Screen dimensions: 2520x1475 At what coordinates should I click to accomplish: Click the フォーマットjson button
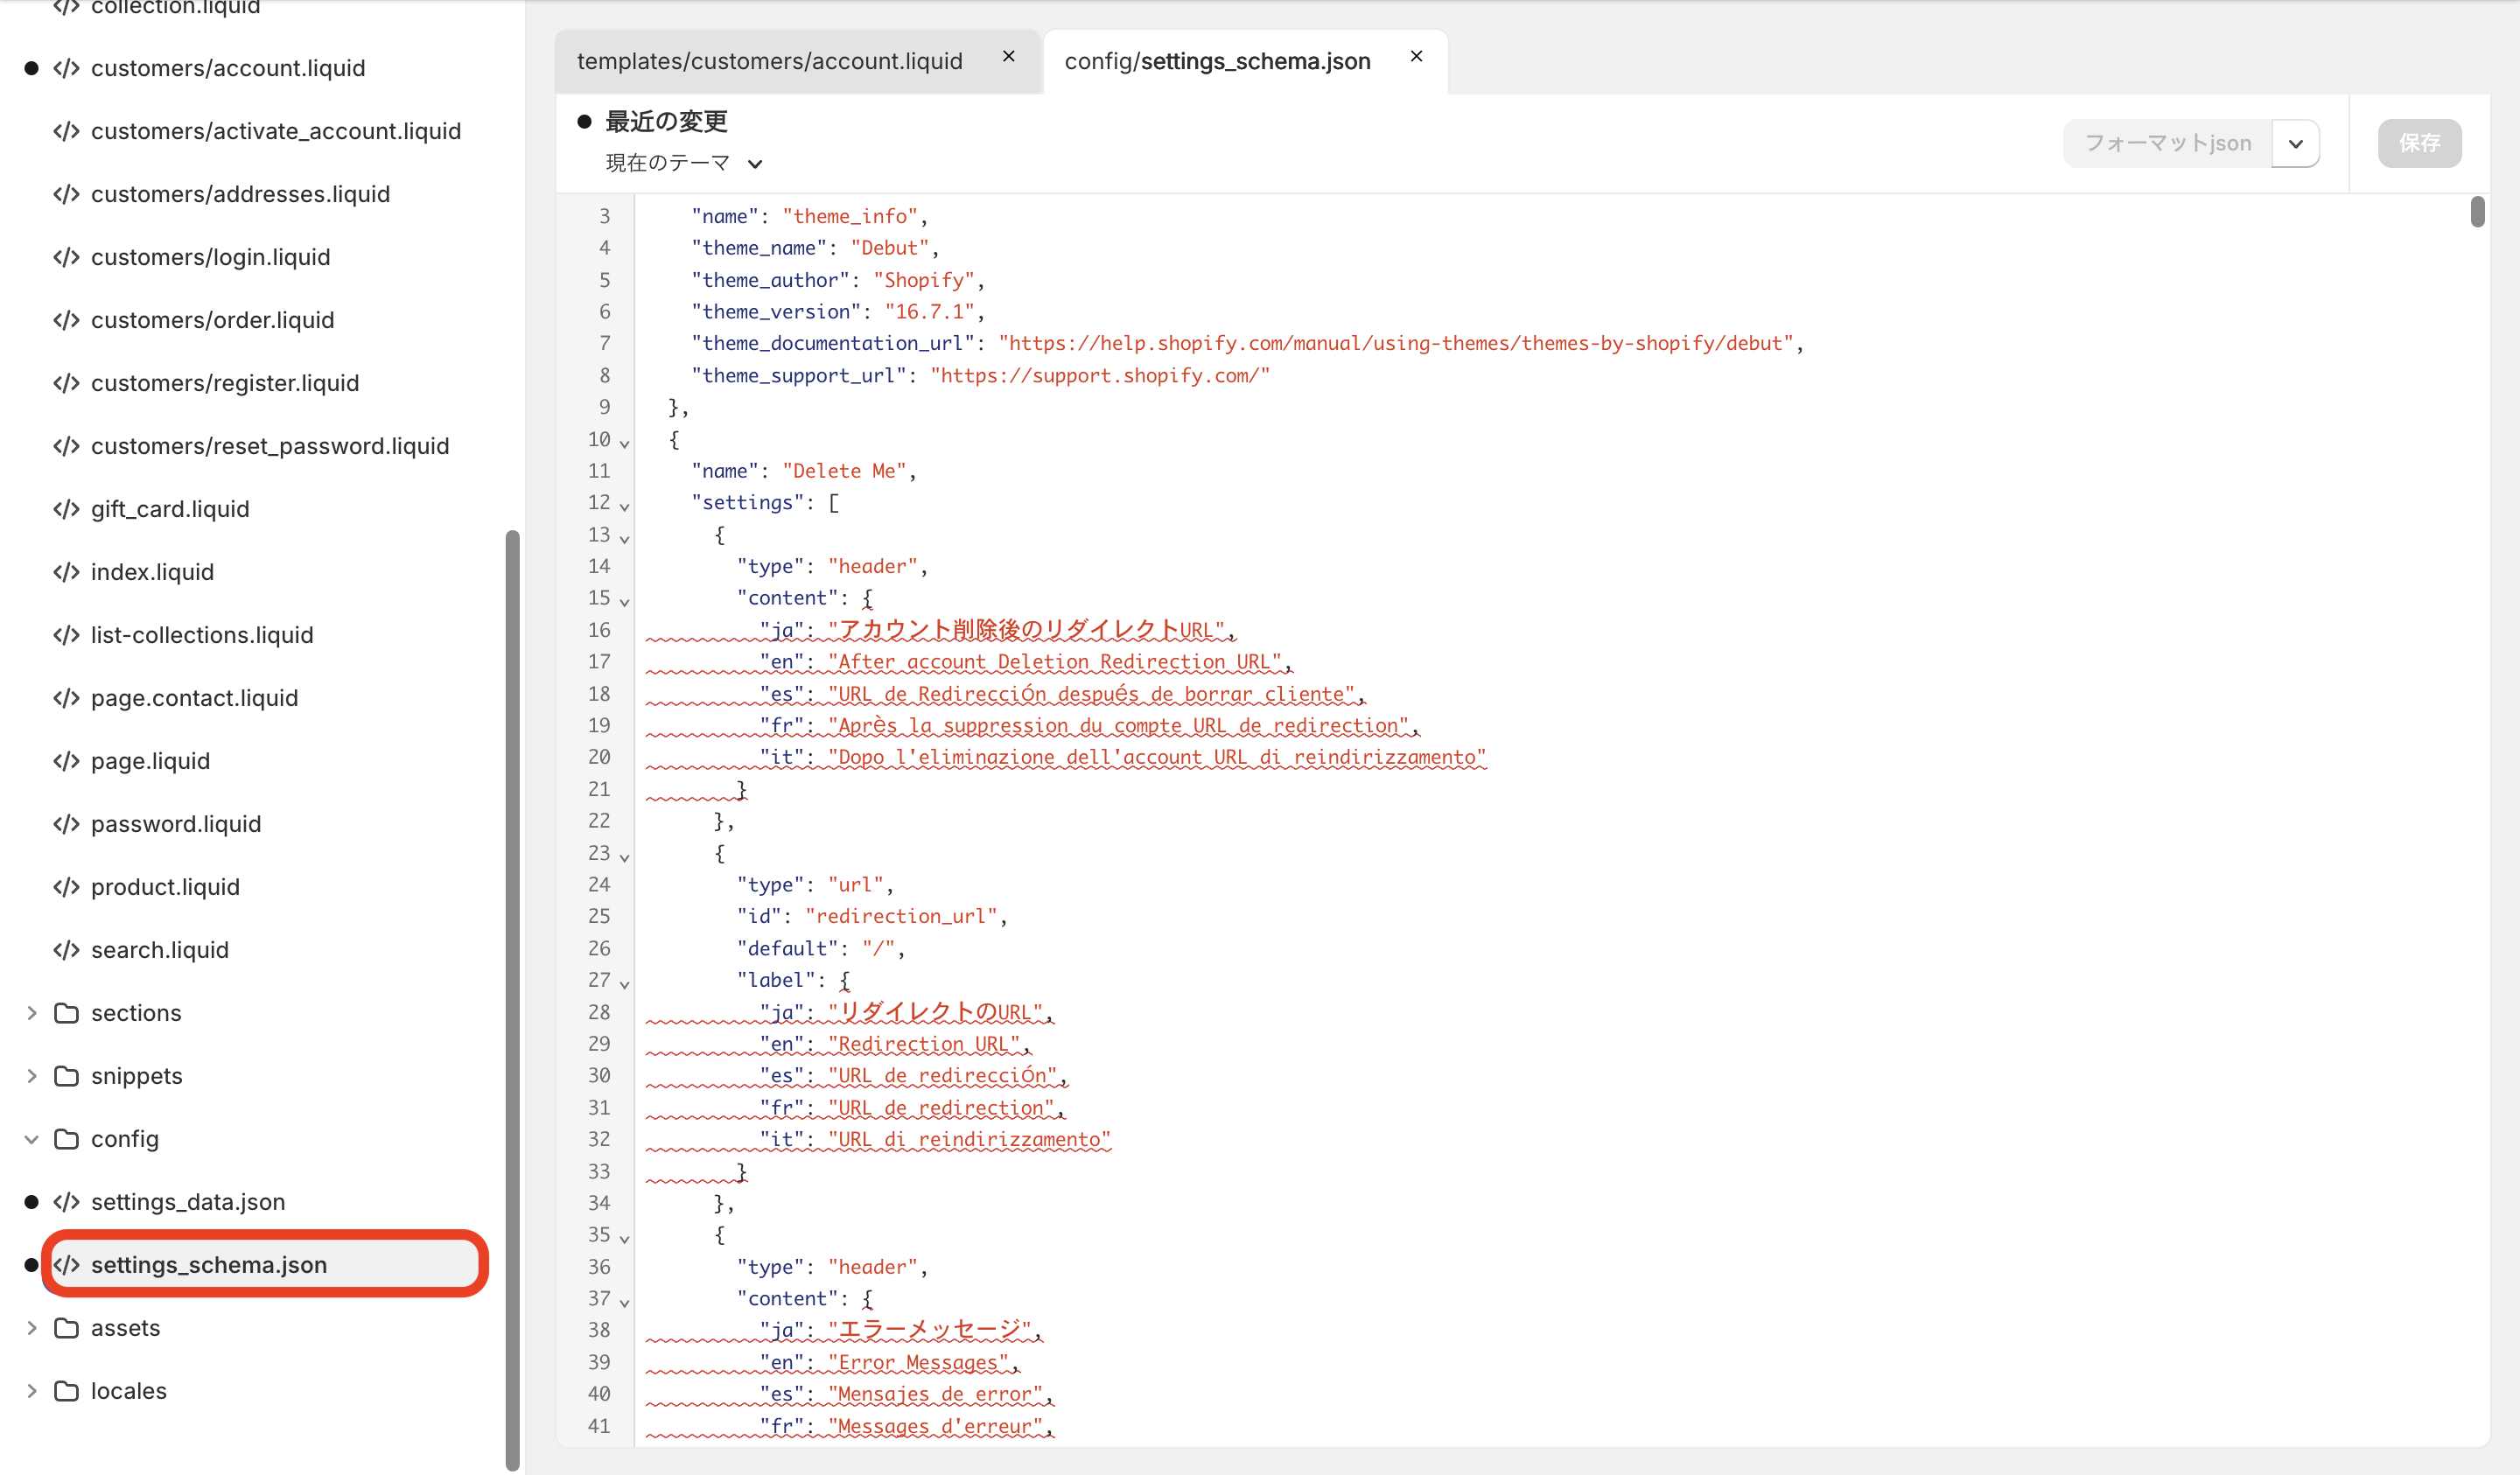(x=2167, y=143)
